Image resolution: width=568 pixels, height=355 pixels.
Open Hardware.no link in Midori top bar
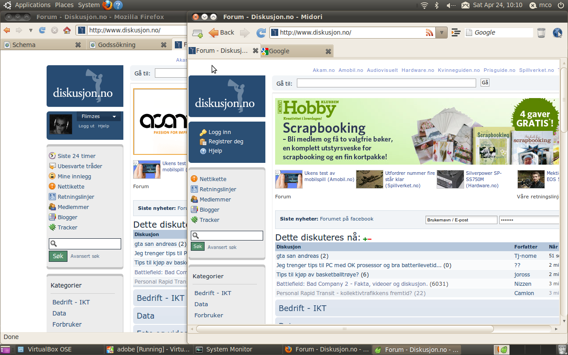418,70
